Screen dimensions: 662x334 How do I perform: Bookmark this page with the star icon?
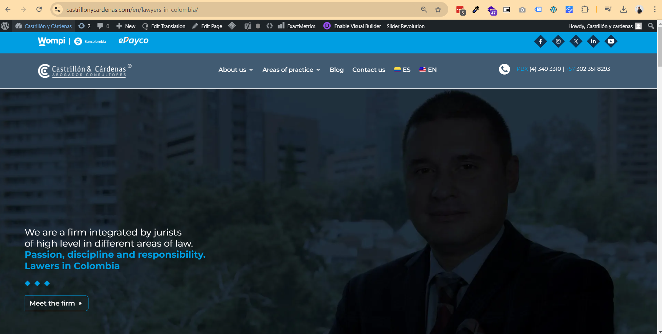coord(438,10)
